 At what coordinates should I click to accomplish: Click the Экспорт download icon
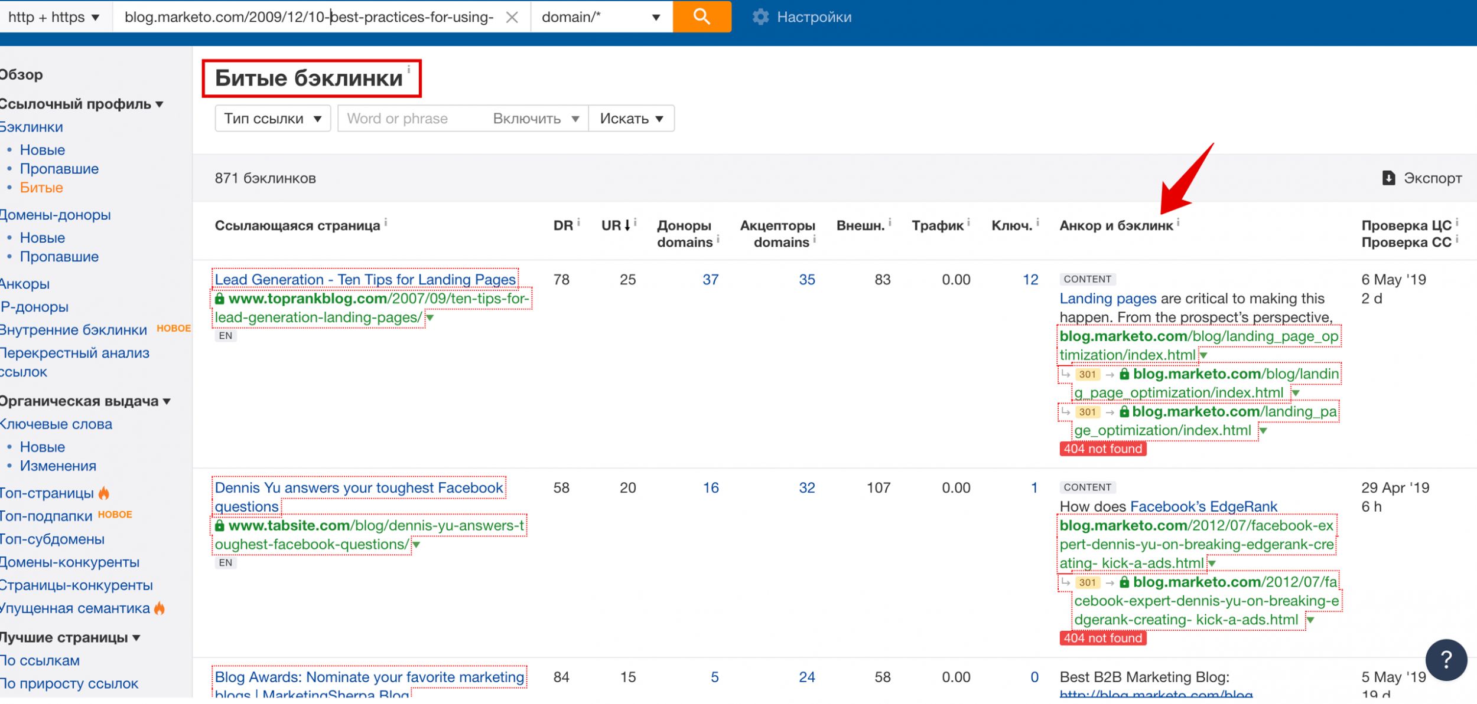tap(1388, 178)
